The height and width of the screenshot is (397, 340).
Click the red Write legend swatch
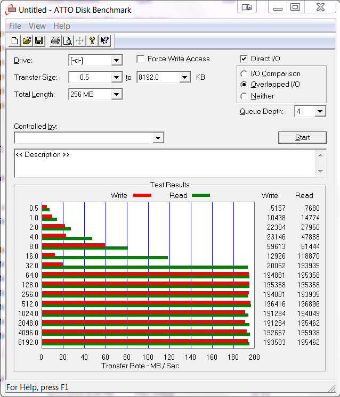[x=142, y=195]
